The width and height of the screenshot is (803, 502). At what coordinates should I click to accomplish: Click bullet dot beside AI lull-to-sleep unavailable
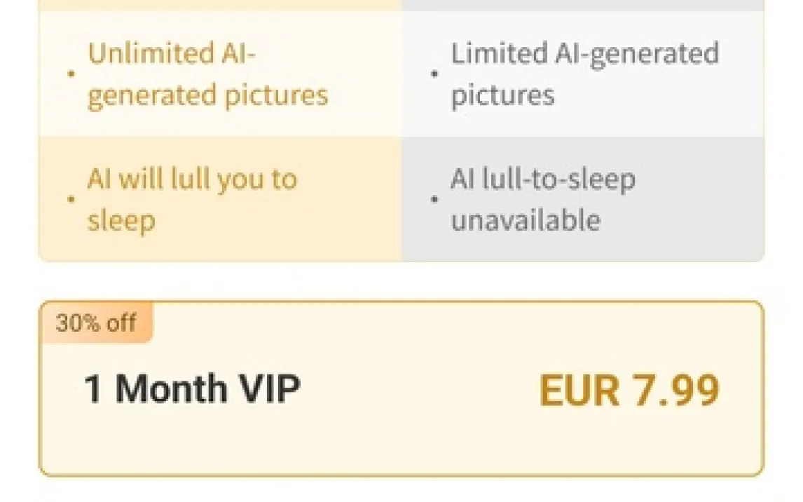click(434, 199)
